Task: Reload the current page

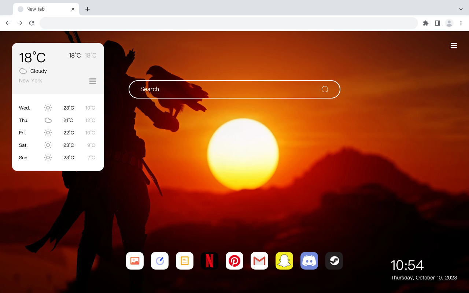Action: pyautogui.click(x=32, y=23)
